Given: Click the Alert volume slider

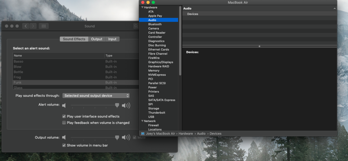Looking at the screenshot, I should point(94,105).
